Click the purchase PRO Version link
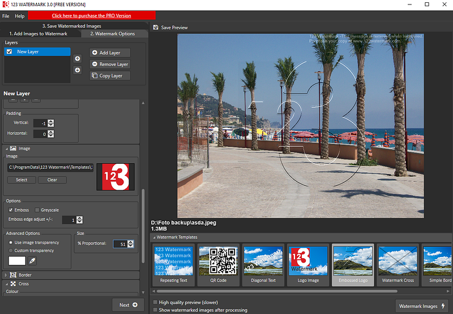The width and height of the screenshot is (453, 314). (91, 16)
